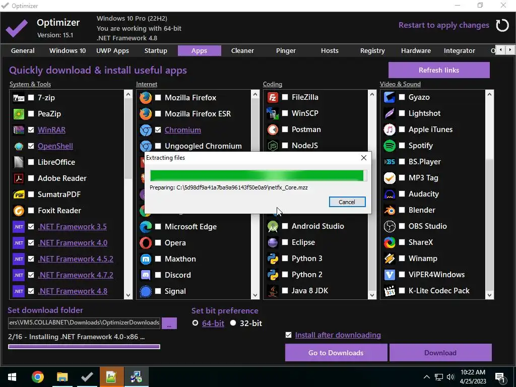Screen dimensions: 516x387
Task: Open Chrome from the taskbar
Action: click(38, 377)
